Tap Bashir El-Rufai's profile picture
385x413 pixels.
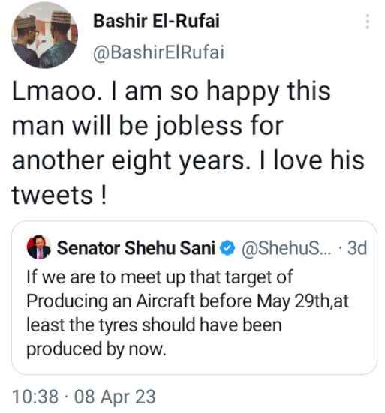pos(44,35)
